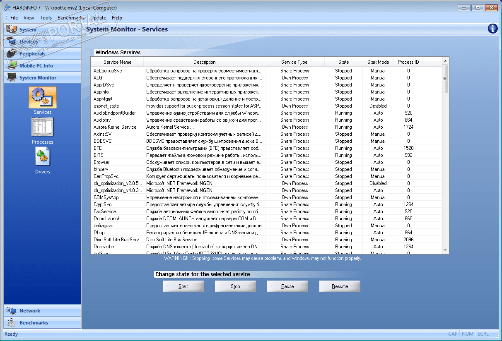Open the View menu
This screenshot has width=502, height=341.
click(29, 18)
